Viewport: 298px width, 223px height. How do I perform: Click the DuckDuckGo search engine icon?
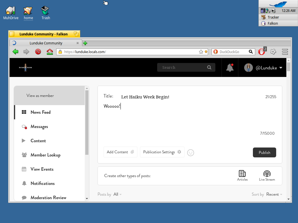216,52
